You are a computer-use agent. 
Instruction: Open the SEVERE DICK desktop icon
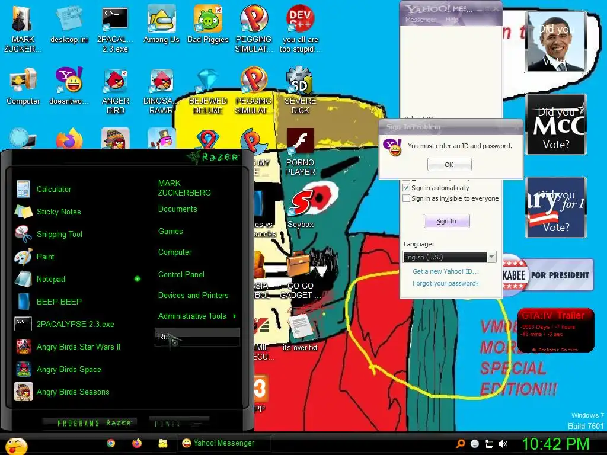pyautogui.click(x=301, y=91)
